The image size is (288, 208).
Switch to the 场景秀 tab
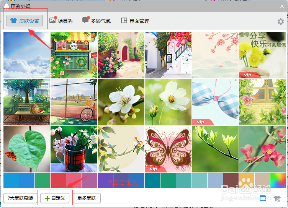pyautogui.click(x=61, y=21)
